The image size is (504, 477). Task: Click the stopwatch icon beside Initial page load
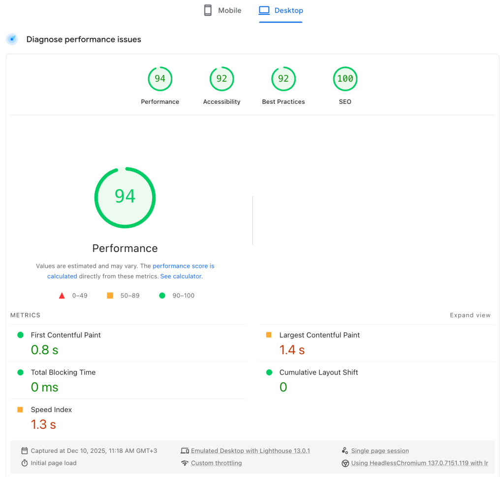coord(25,463)
